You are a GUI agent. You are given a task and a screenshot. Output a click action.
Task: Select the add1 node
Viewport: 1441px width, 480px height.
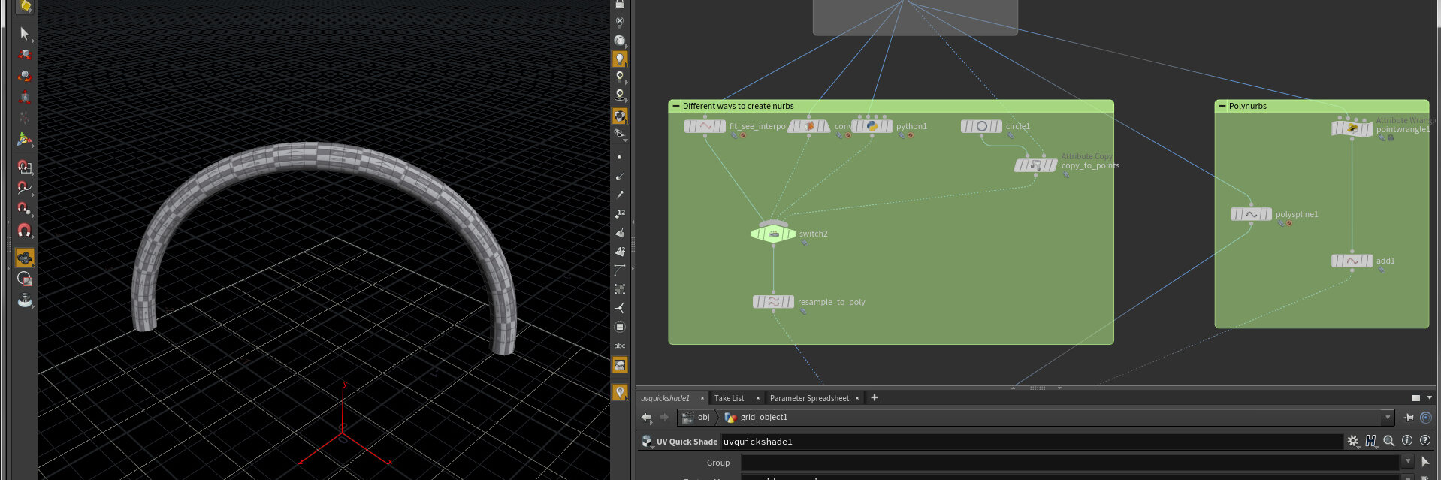[x=1352, y=261]
